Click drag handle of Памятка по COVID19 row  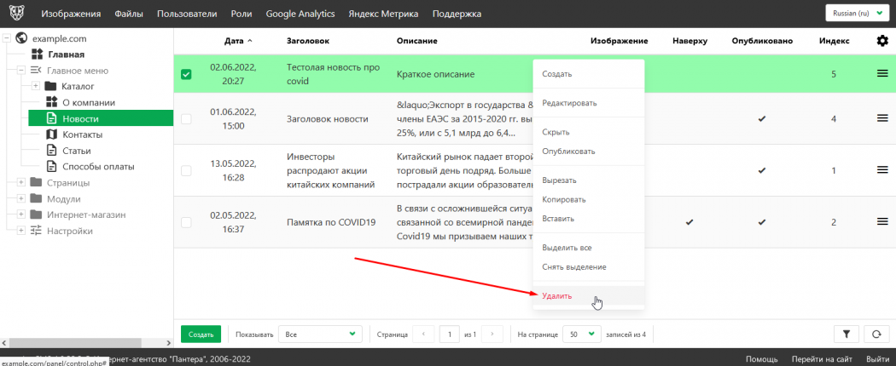(x=882, y=222)
